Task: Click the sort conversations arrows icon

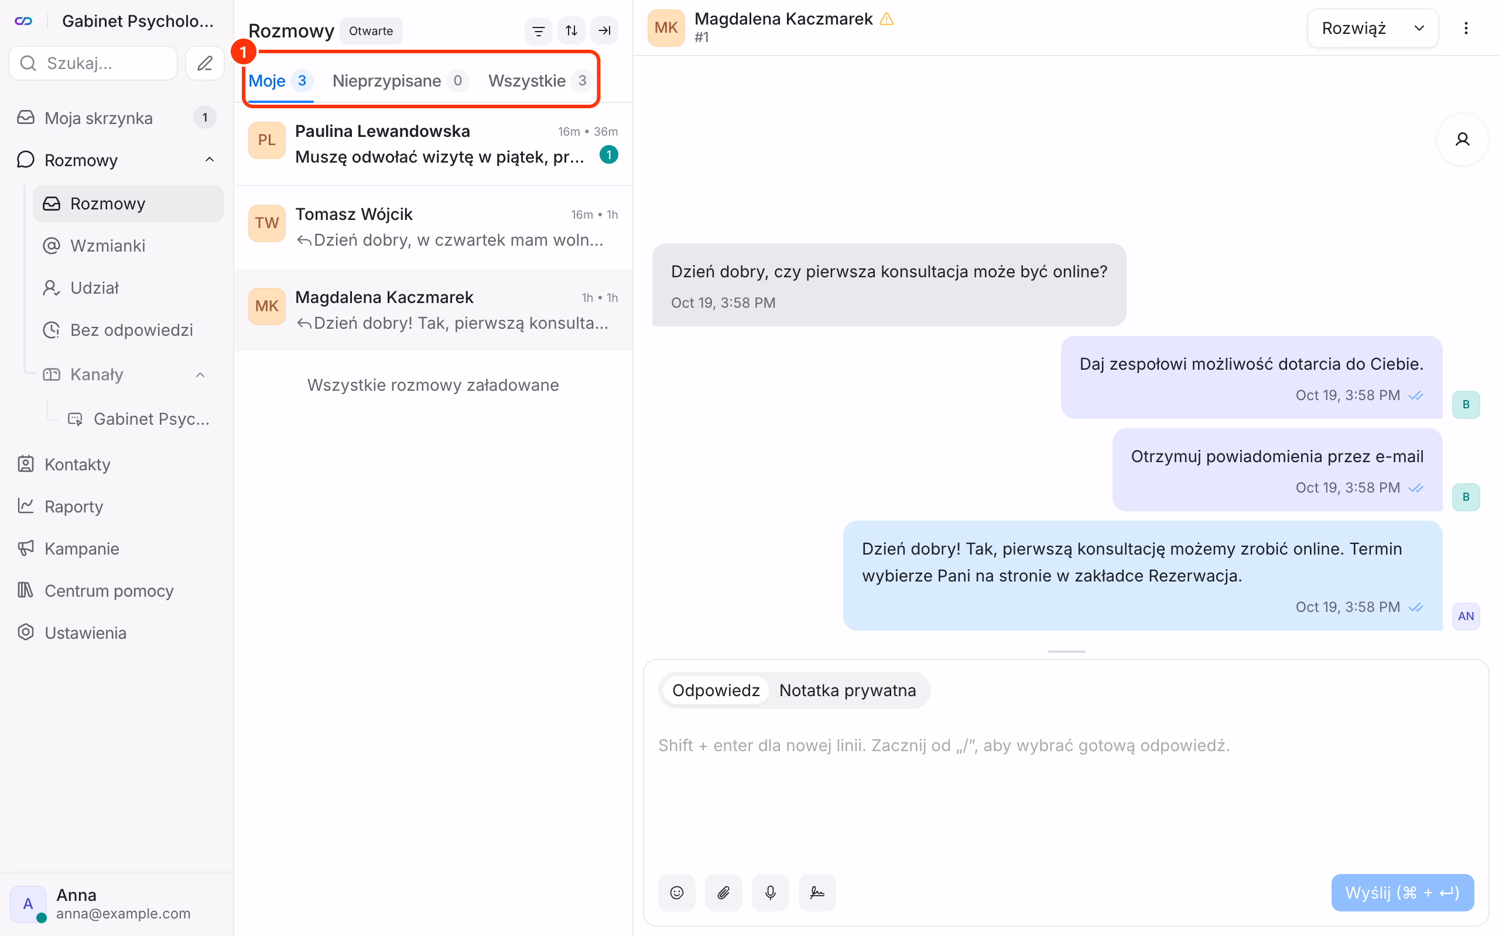Action: (x=571, y=30)
